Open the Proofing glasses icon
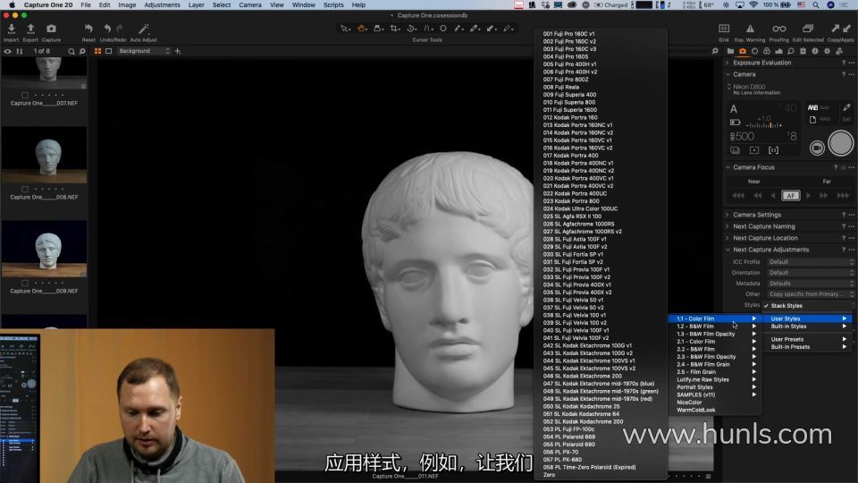The image size is (858, 483). pos(779,30)
